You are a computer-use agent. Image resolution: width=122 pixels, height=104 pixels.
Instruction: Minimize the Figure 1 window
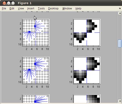[8, 3]
